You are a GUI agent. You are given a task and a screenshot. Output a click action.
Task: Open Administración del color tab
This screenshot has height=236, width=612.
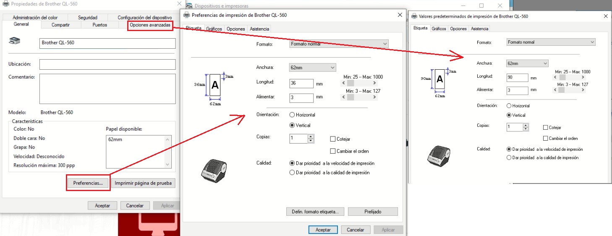click(x=35, y=18)
